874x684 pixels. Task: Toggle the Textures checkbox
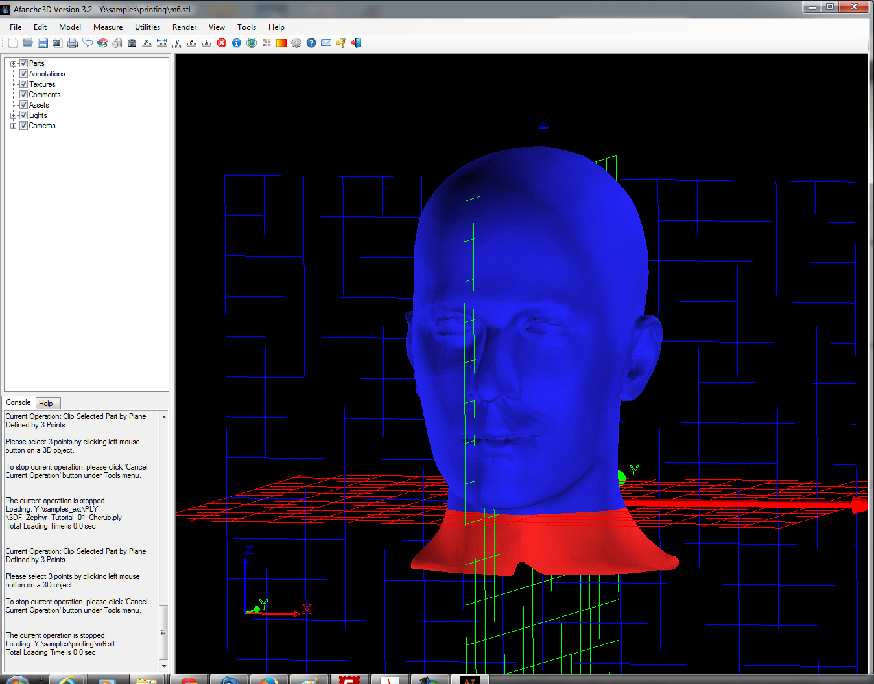23,84
